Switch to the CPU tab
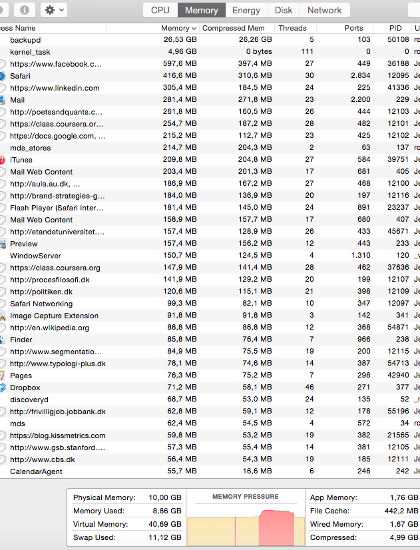The image size is (420, 550). 160,10
